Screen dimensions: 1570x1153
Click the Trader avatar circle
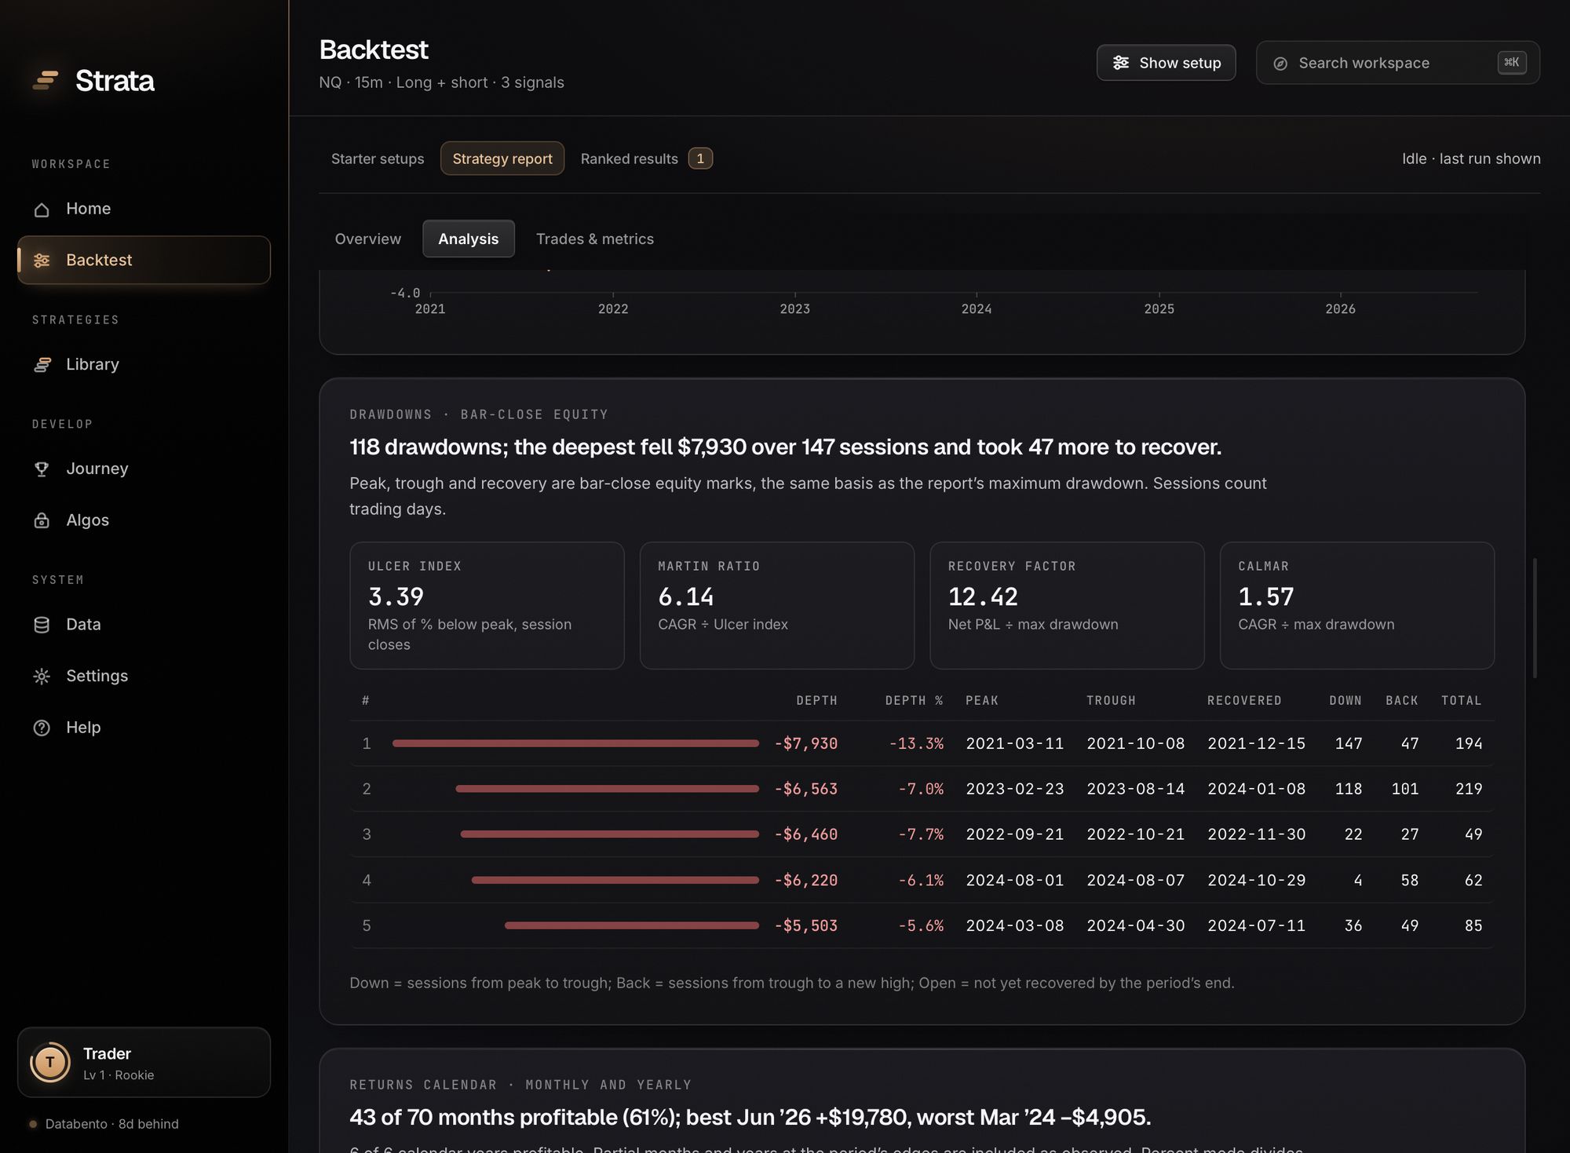(x=50, y=1063)
